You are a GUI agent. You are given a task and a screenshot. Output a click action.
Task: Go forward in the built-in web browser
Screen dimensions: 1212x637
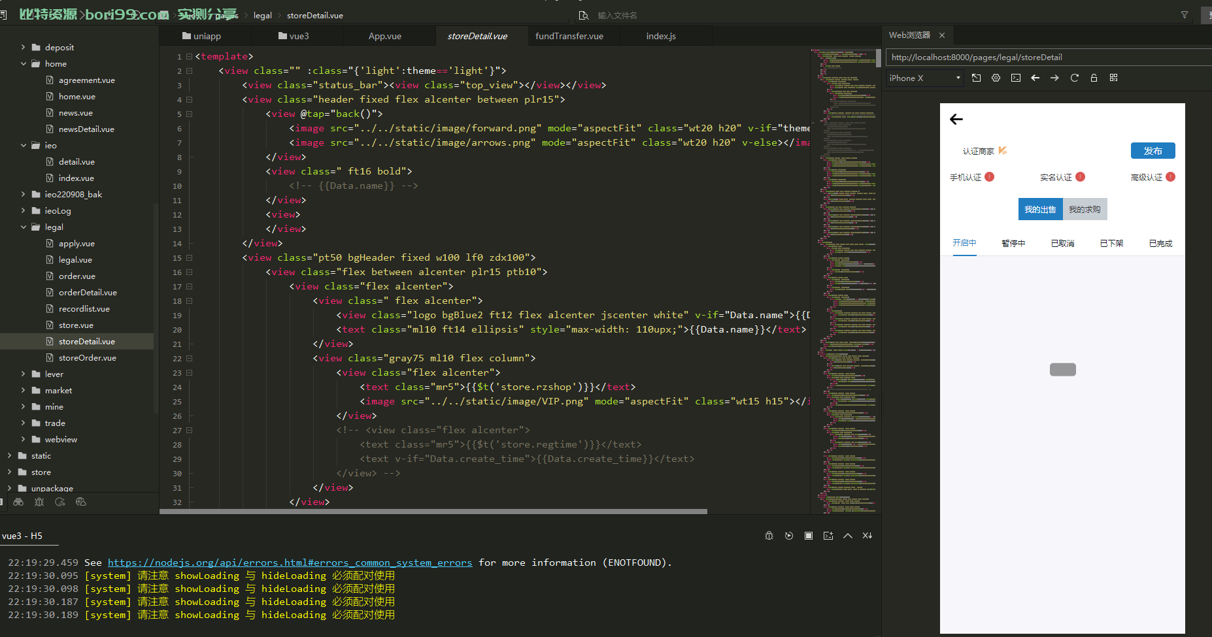pyautogui.click(x=1054, y=78)
